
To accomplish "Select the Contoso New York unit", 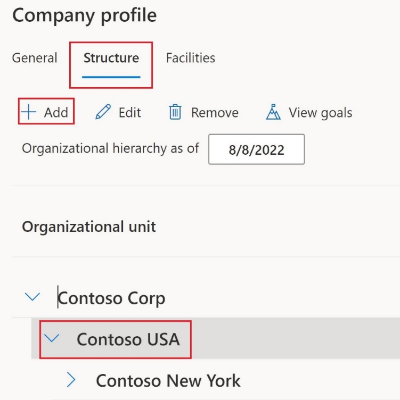I will point(168,380).
